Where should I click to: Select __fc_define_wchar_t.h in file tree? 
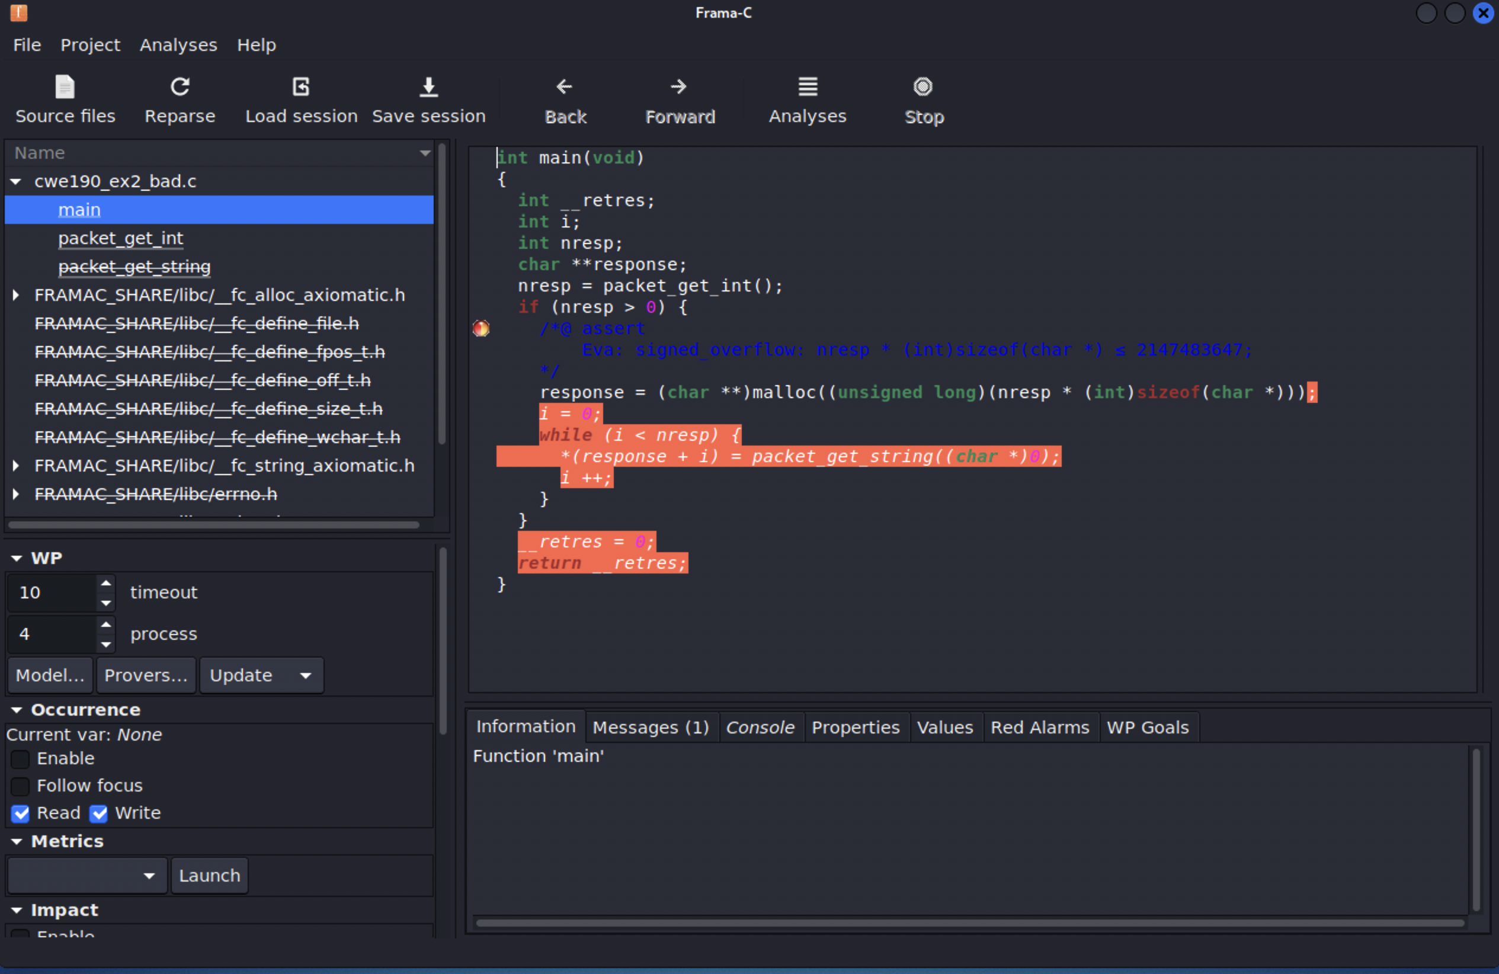(x=217, y=437)
